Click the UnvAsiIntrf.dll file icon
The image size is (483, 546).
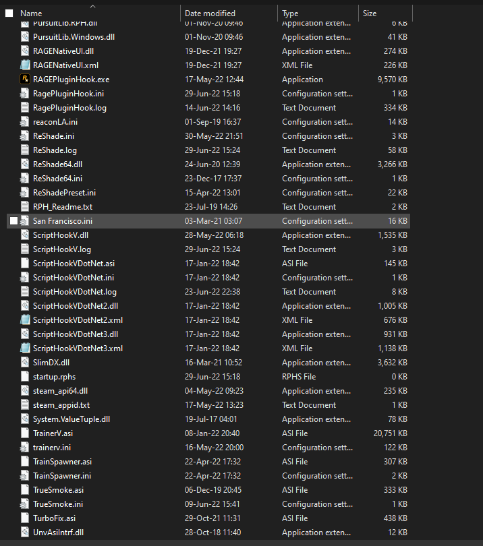[x=25, y=533]
